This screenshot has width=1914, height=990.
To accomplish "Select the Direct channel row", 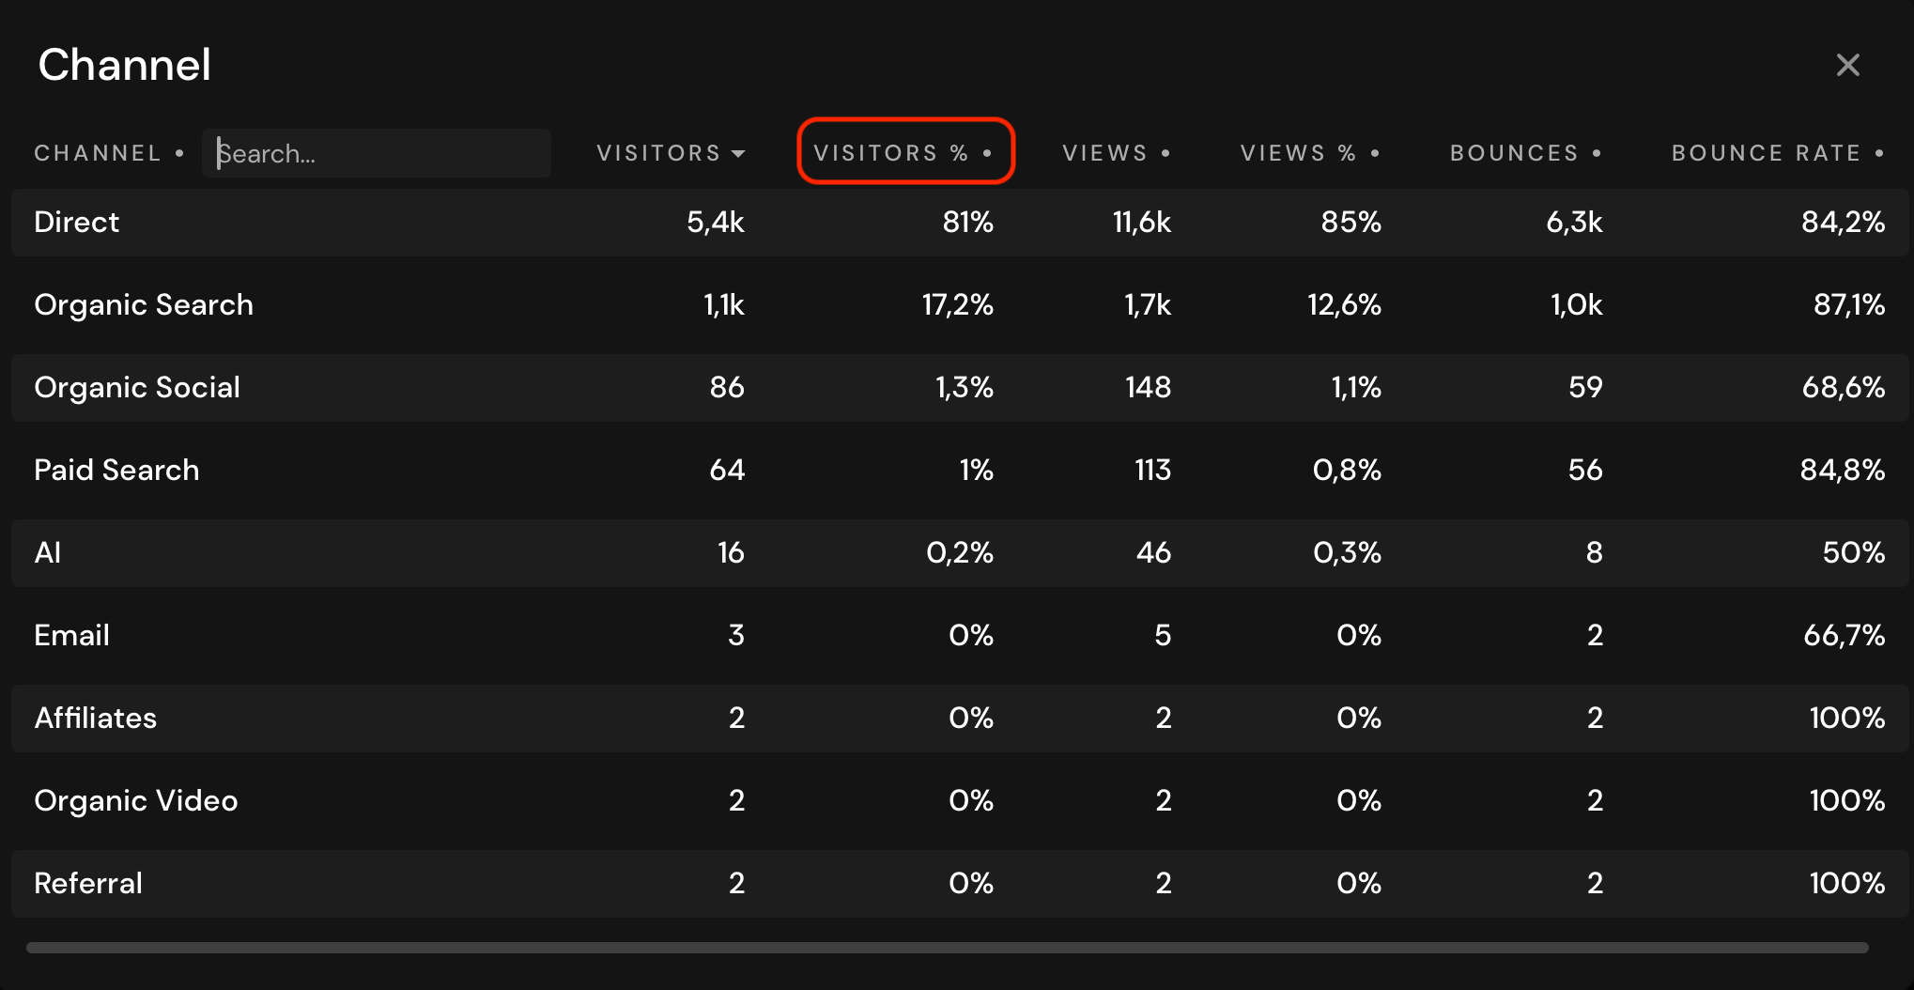I will click(x=77, y=223).
